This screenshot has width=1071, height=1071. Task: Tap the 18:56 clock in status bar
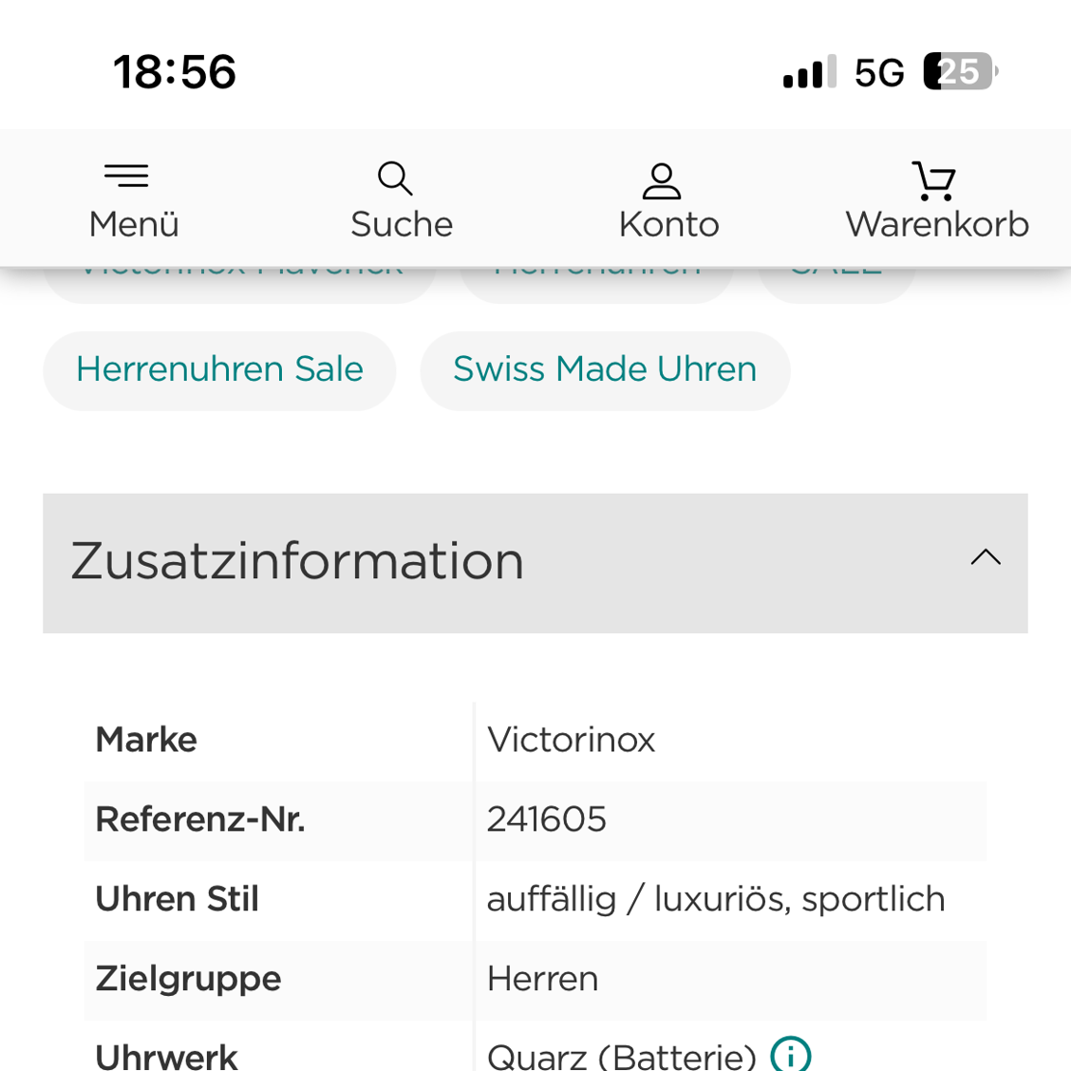pos(175,72)
